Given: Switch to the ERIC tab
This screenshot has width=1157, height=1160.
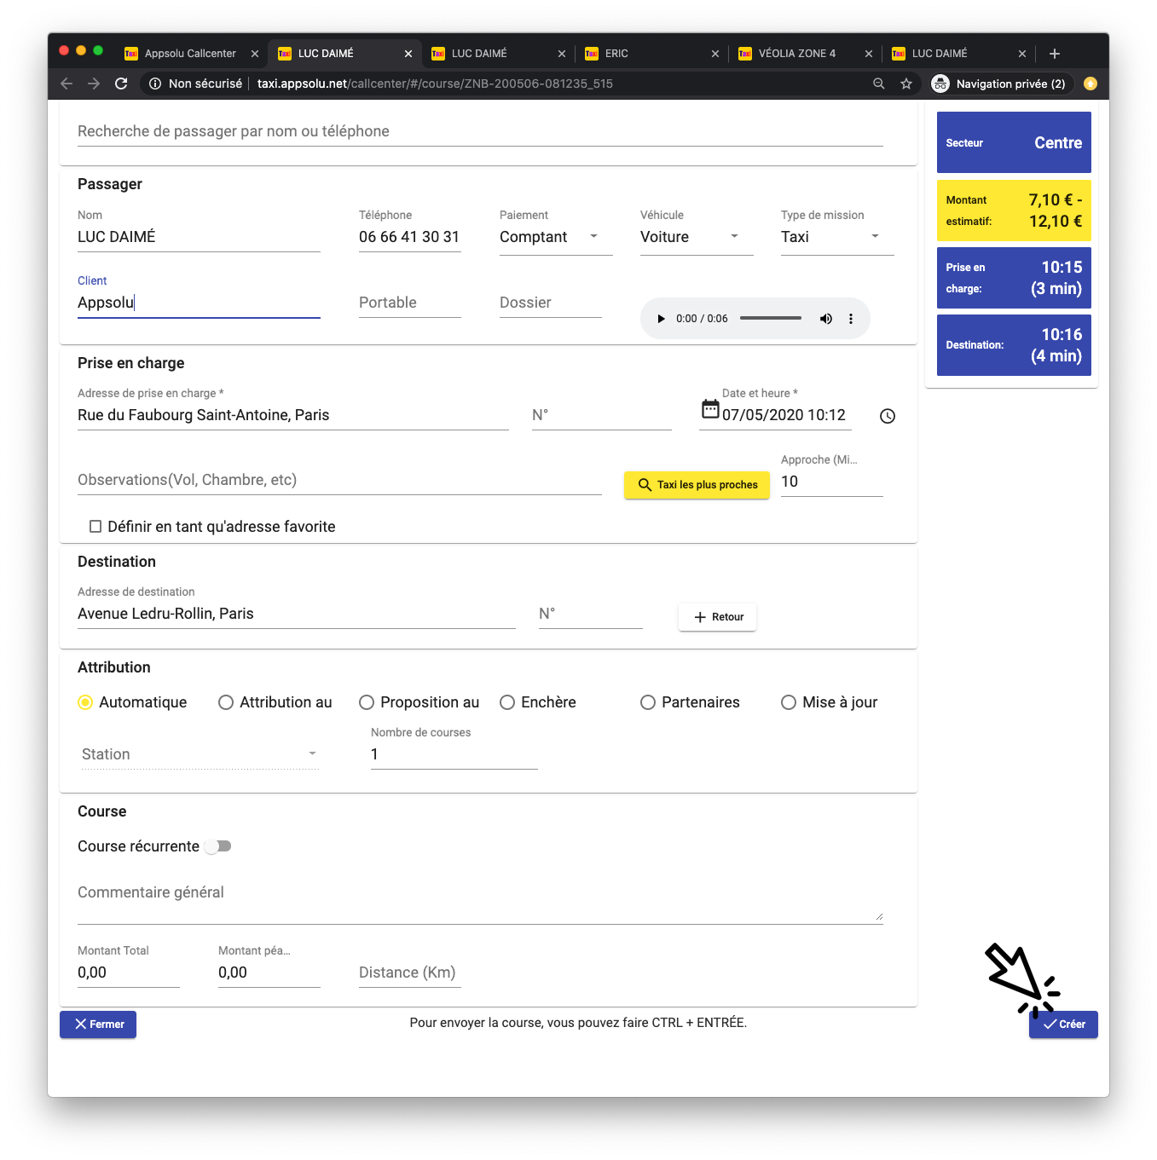Looking at the screenshot, I should (651, 54).
